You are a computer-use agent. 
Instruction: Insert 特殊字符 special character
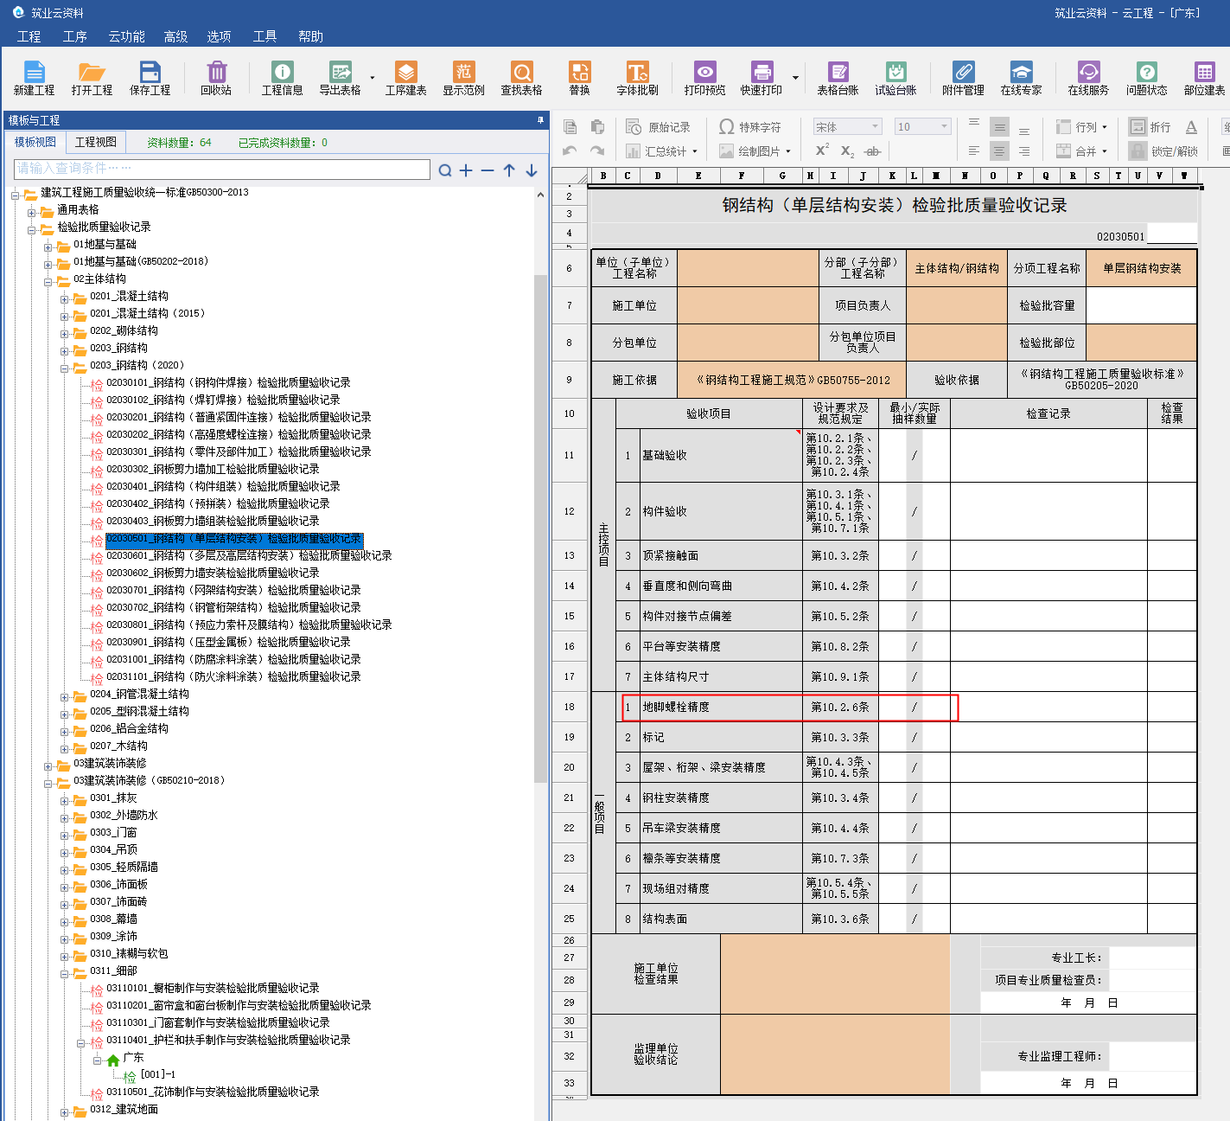pos(750,127)
